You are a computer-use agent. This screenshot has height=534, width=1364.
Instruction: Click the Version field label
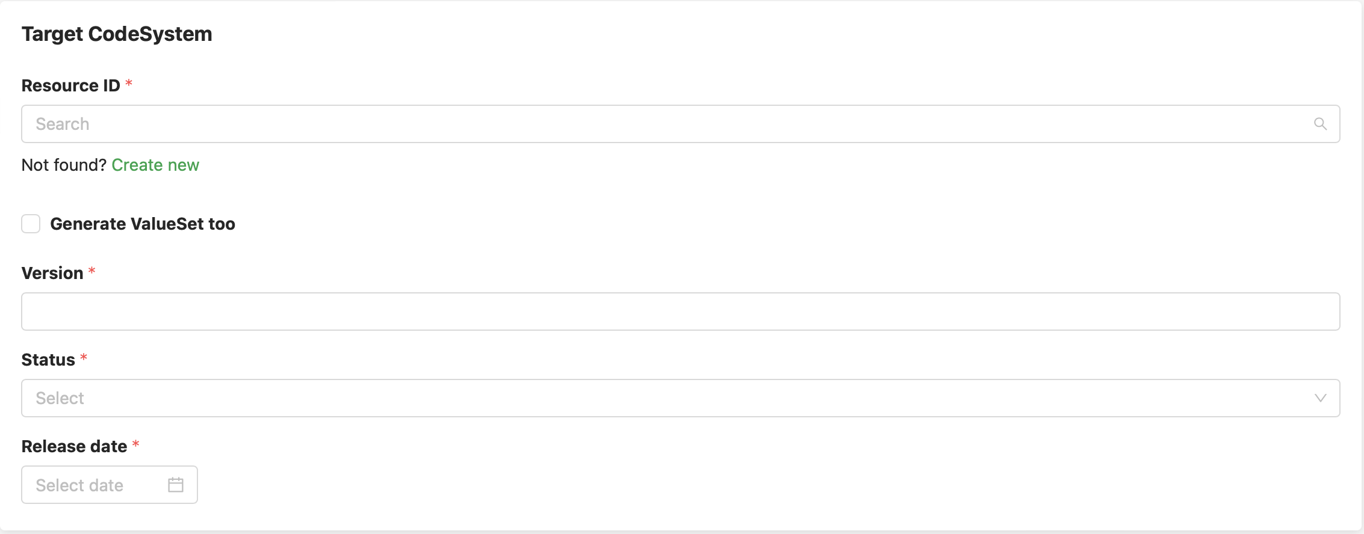tap(52, 273)
